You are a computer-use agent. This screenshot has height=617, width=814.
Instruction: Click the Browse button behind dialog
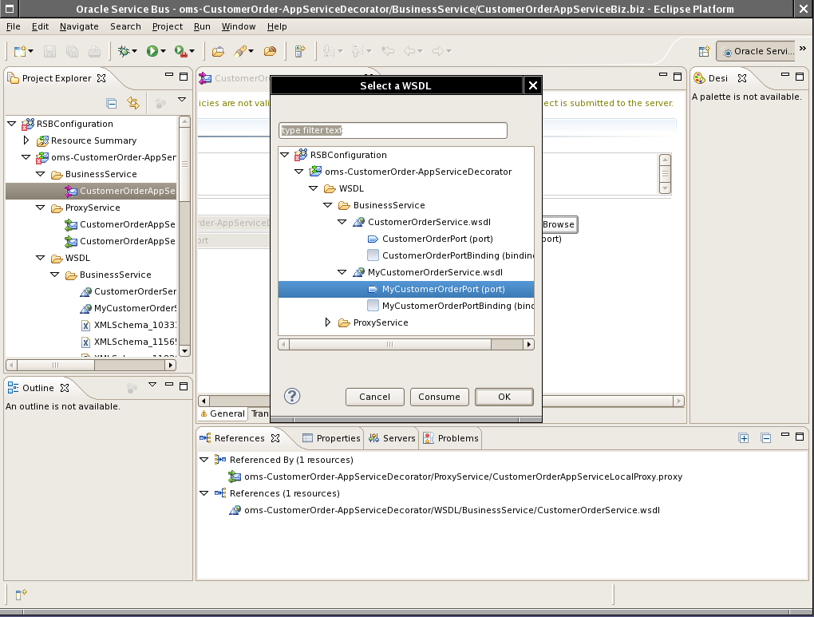click(559, 224)
